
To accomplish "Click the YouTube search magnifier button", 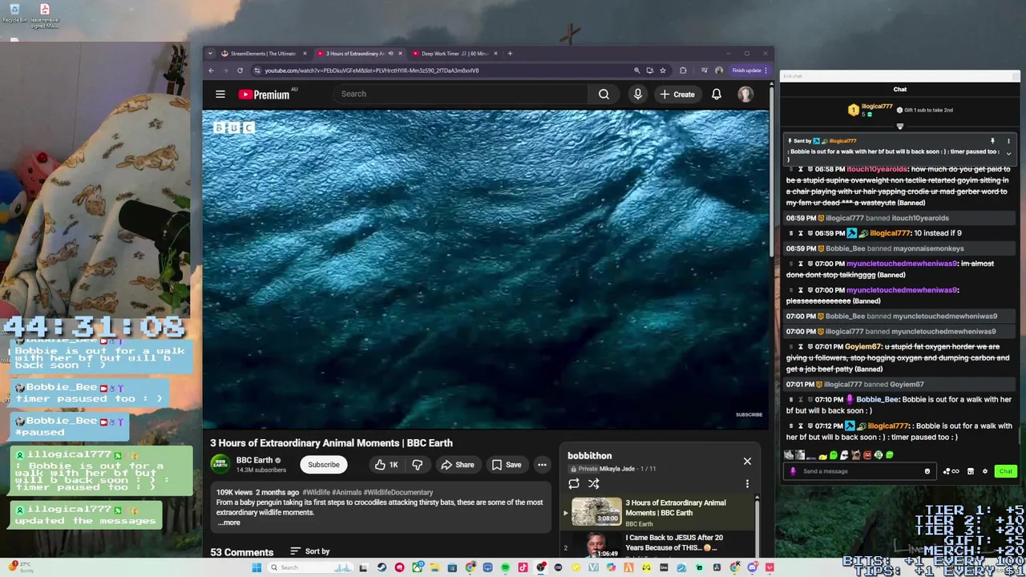I will tap(604, 94).
